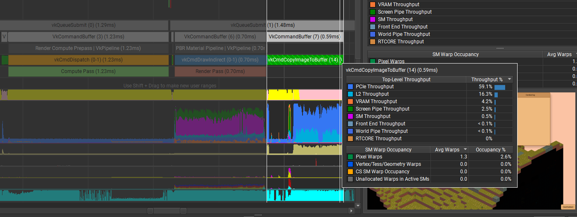Select the RTCORE Throughput legend icon in side panel

coord(373,42)
